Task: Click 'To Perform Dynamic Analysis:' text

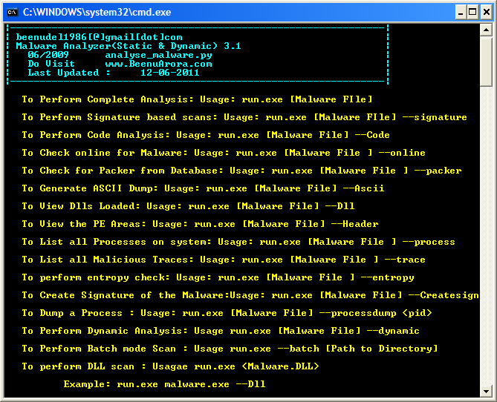Action: [x=105, y=331]
